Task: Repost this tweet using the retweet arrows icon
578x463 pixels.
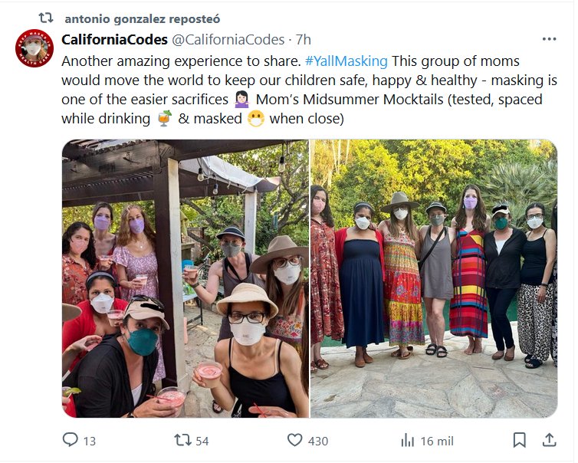Action: (x=182, y=440)
